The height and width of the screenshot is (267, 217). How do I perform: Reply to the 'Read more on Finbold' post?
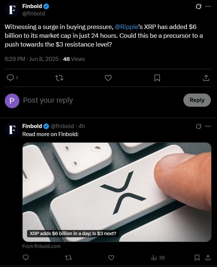[26, 257]
